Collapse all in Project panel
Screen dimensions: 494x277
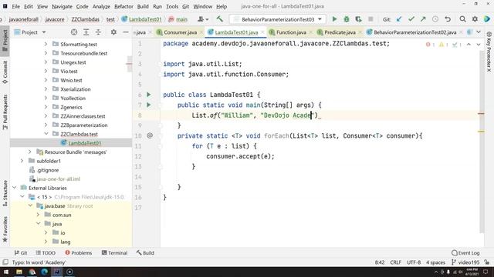pyautogui.click(x=98, y=32)
